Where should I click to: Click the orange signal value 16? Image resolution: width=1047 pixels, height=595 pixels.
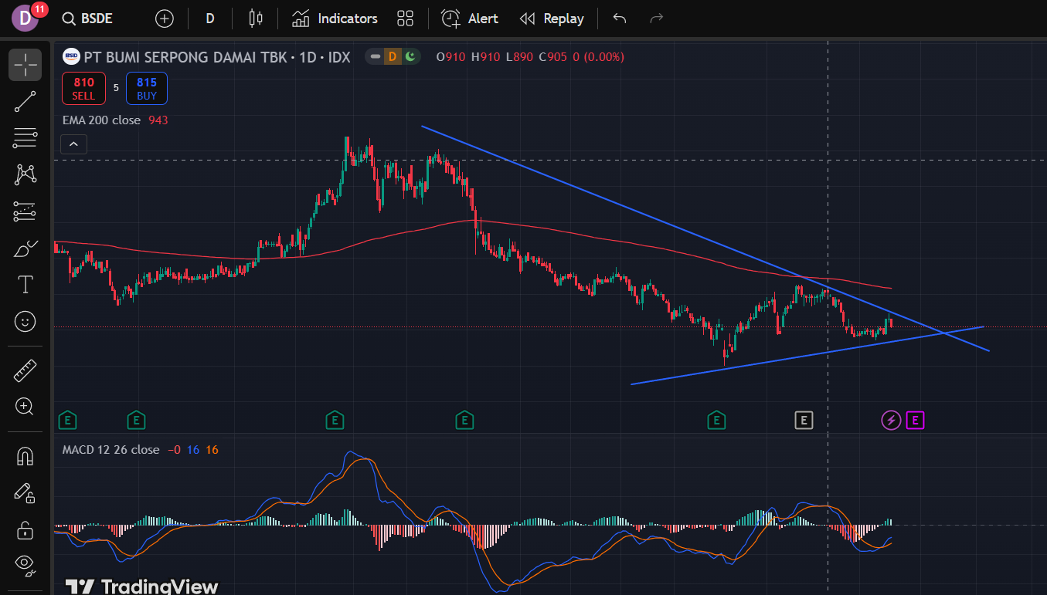click(212, 450)
